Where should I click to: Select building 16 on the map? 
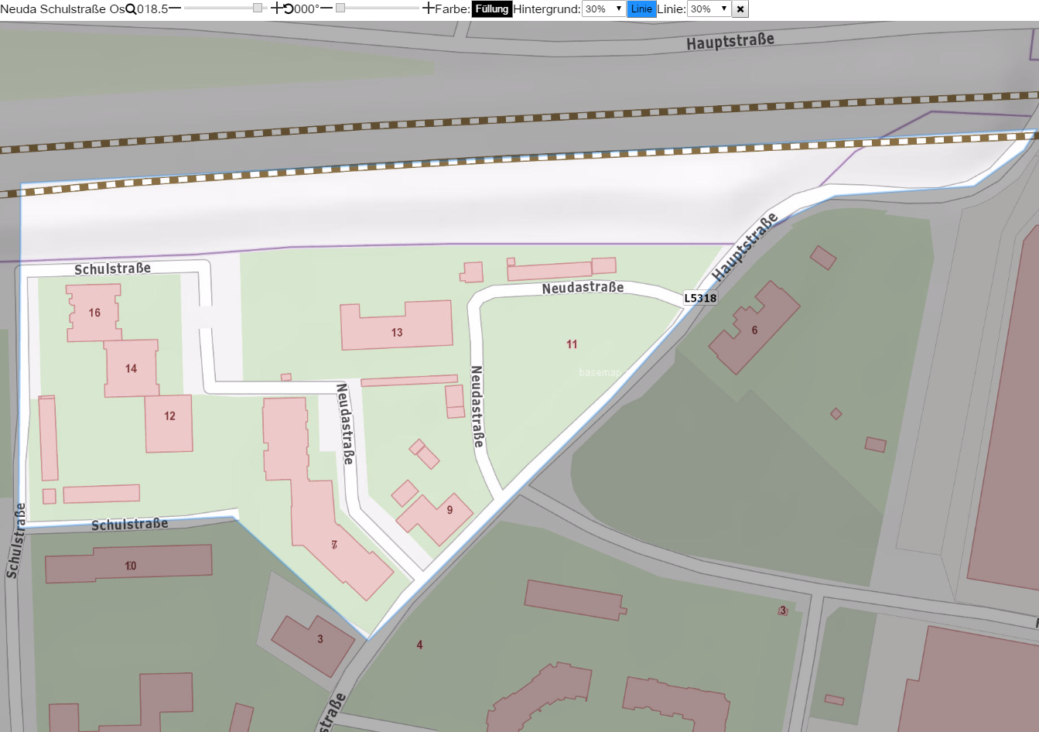94,313
